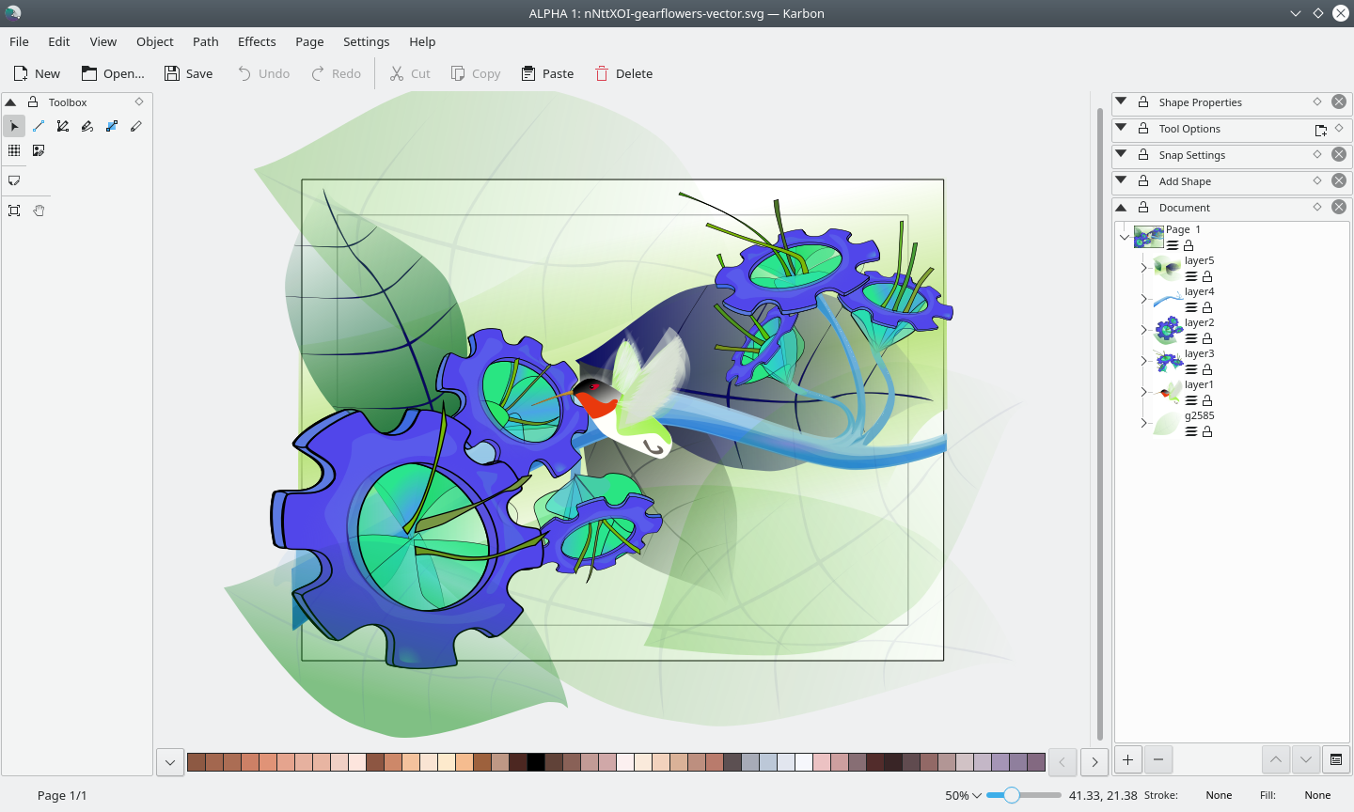1354x812 pixels.
Task: Select the straight line path tool
Action: point(39,126)
